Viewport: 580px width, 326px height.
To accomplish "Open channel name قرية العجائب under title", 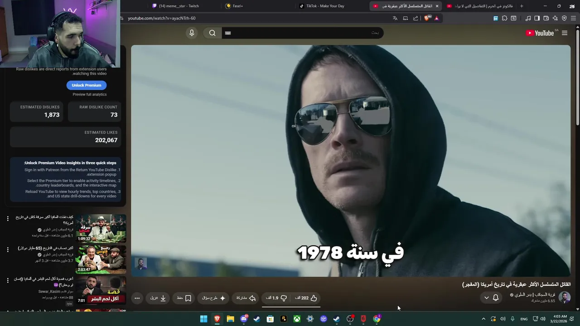I will tap(535, 295).
